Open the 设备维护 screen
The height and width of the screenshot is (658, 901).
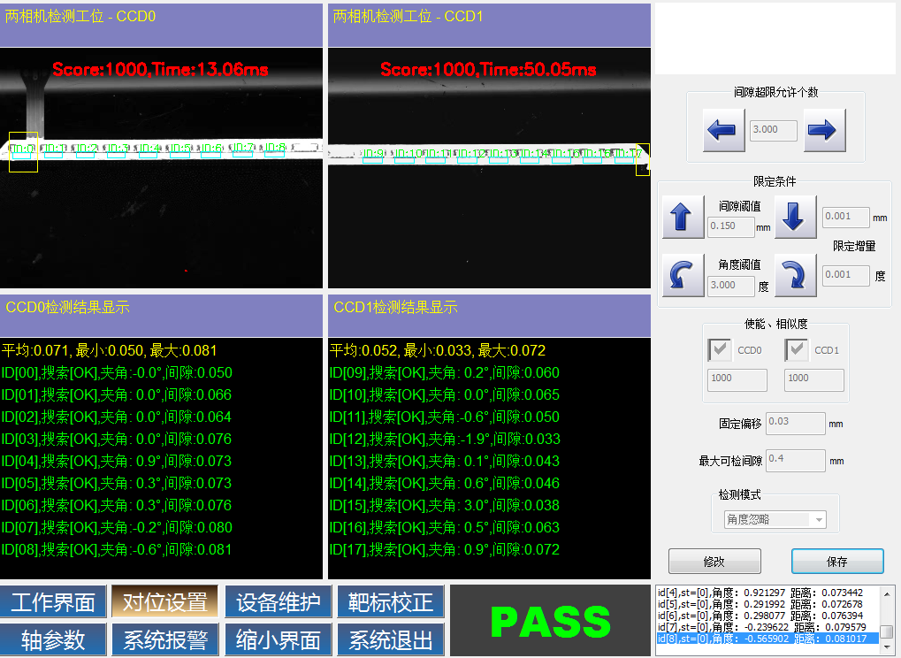[x=277, y=601]
